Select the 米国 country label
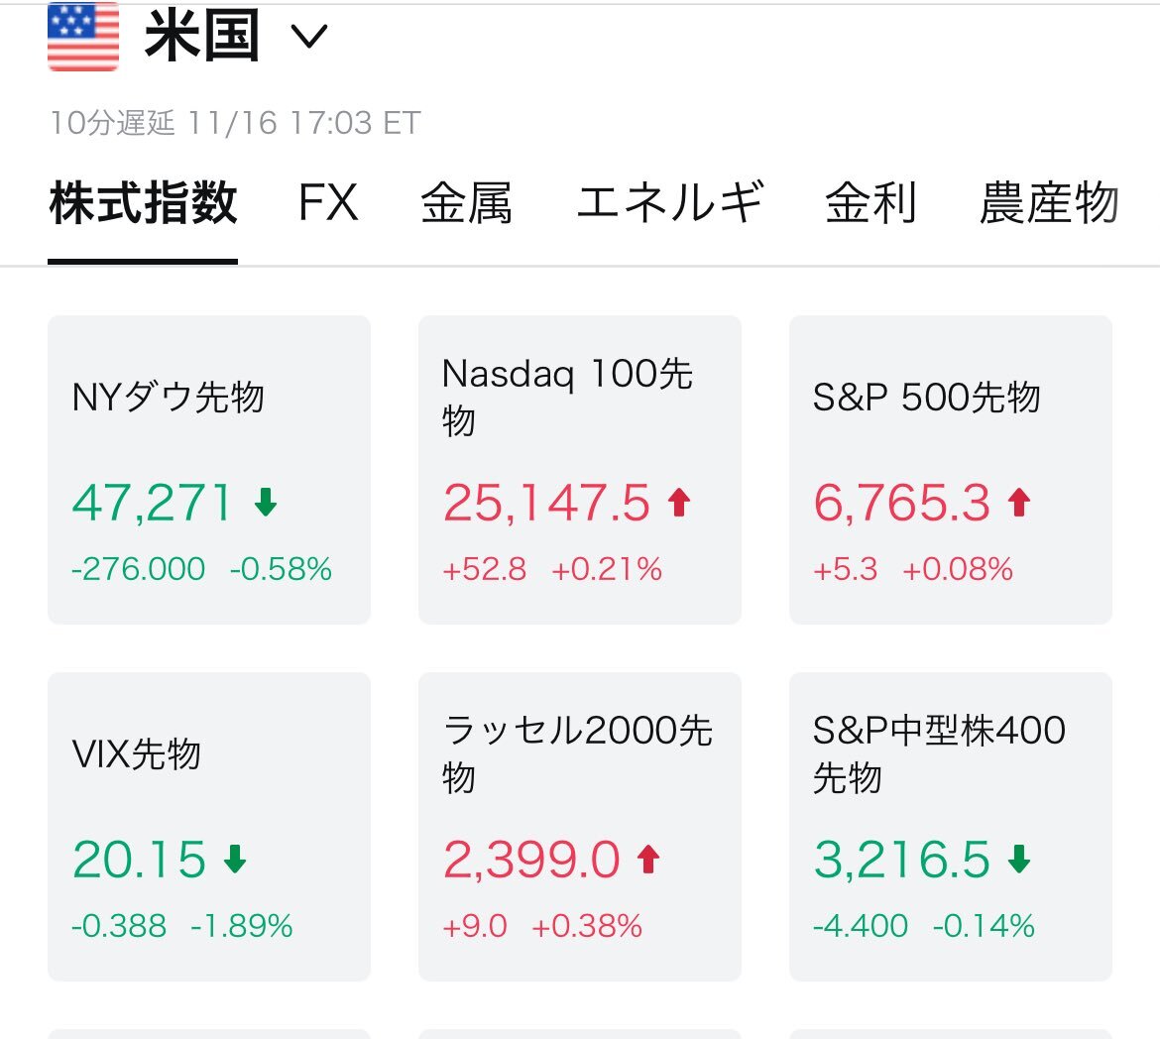 [202, 37]
